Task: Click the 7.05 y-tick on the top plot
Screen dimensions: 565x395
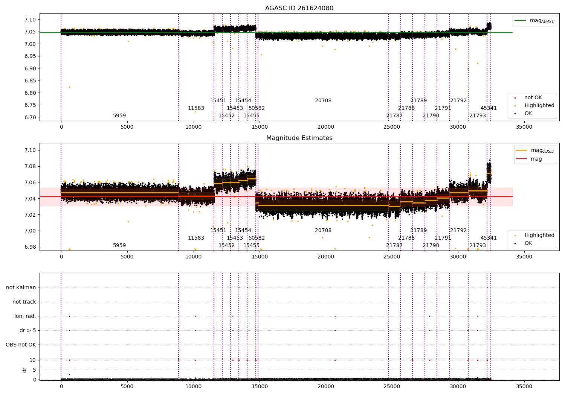Action: click(30, 32)
